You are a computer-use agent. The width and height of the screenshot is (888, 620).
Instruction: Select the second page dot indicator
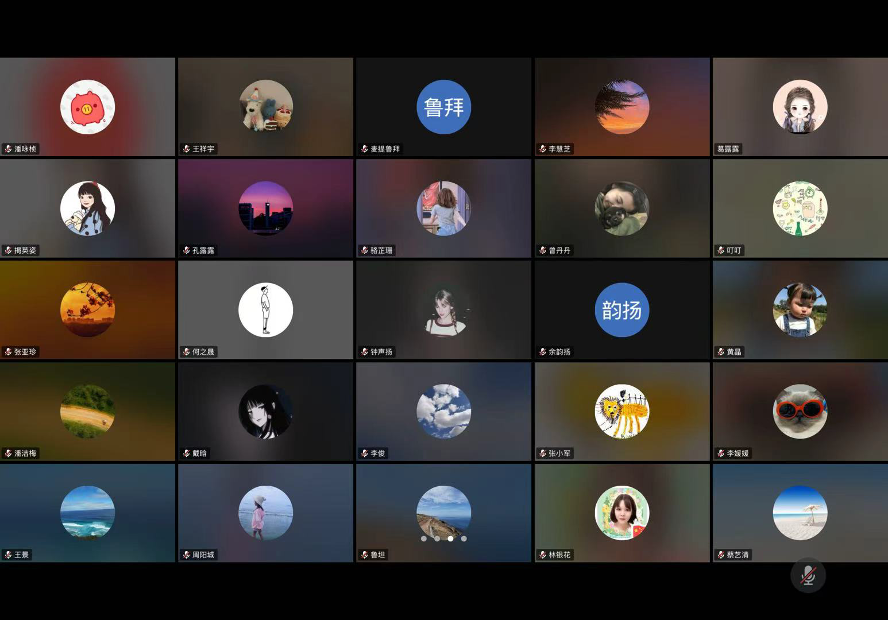click(437, 538)
